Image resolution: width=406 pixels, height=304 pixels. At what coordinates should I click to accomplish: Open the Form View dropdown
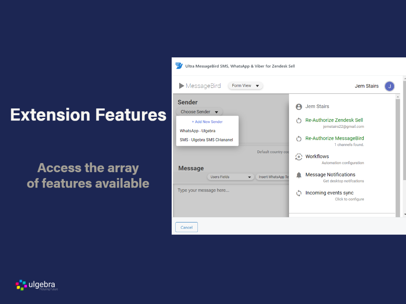pyautogui.click(x=245, y=86)
